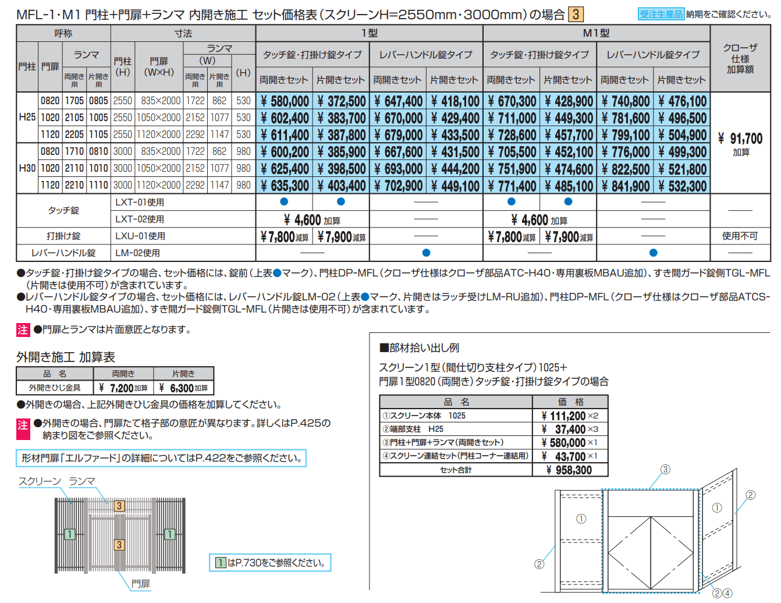The height and width of the screenshot is (603, 781).
Task: Click the boxed number 3 beside the title
Action: (x=576, y=15)
